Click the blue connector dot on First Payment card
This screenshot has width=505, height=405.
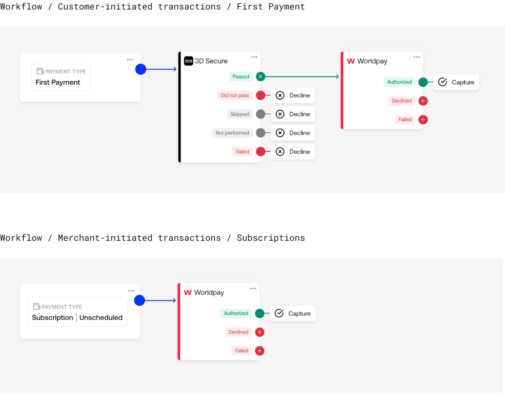click(x=141, y=69)
